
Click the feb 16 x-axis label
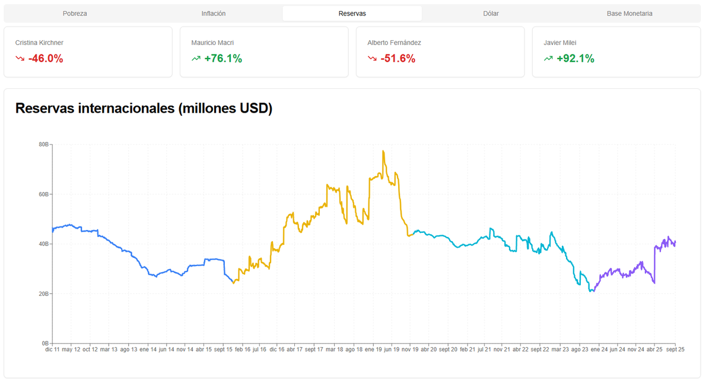[x=243, y=350]
